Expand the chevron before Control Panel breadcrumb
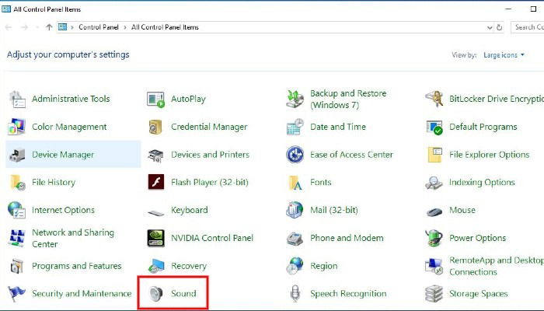The height and width of the screenshot is (311, 544). 72,27
